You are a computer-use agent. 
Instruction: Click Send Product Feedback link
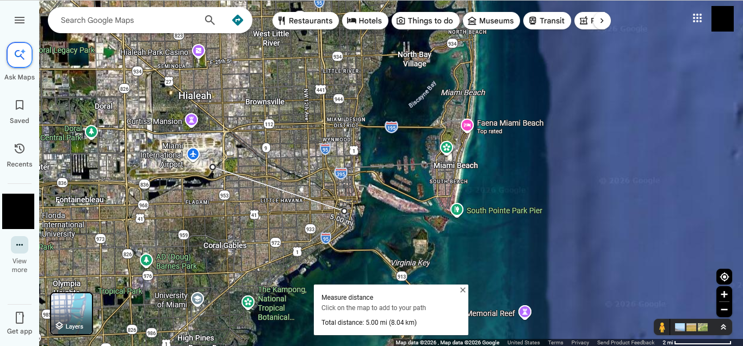click(x=626, y=343)
